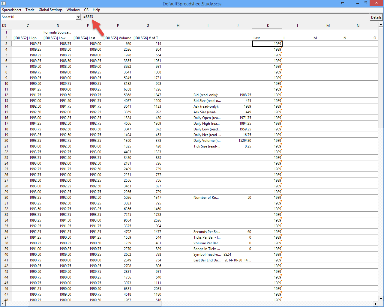The height and width of the screenshot is (307, 384).
Task: Select the "Bid (read-only):" label cell
Action: click(207, 95)
